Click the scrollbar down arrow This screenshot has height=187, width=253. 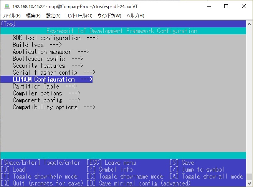coord(250,184)
